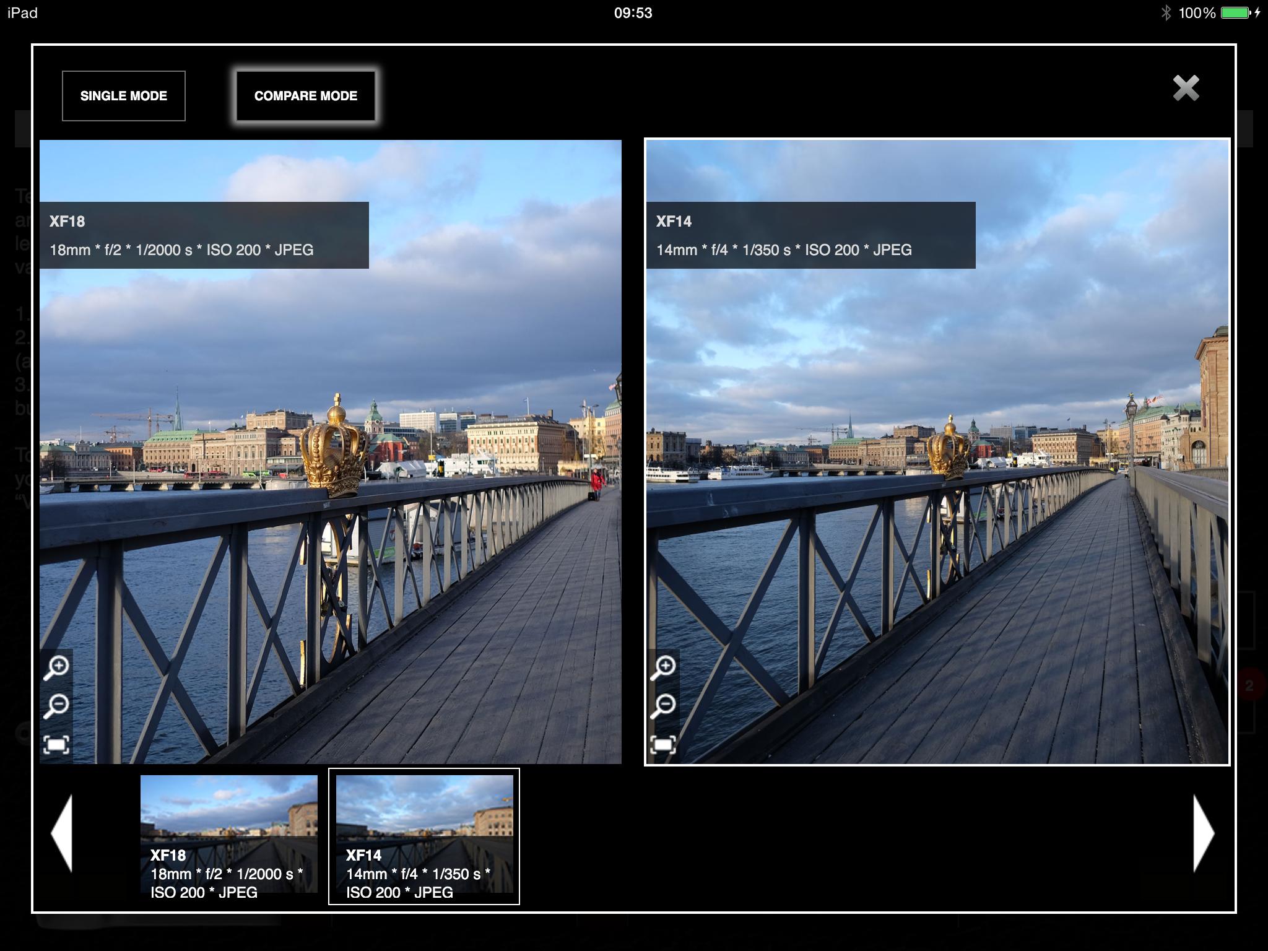Zoom out on the XF14 image
This screenshot has width=1268, height=951.
click(663, 706)
